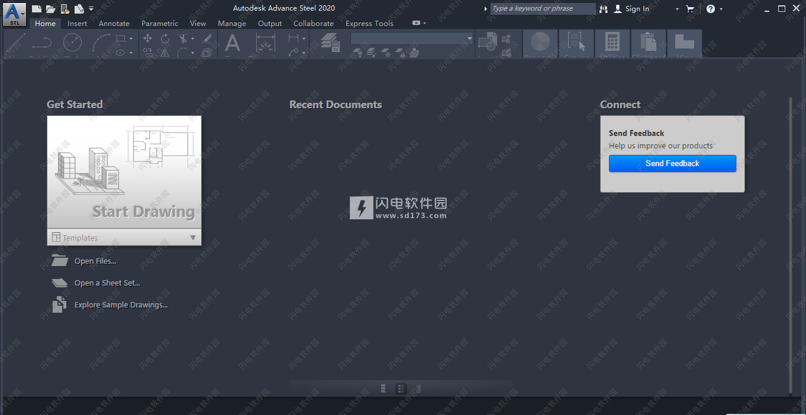The height and width of the screenshot is (415, 806).
Task: Select the Dimension tool
Action: (266, 44)
